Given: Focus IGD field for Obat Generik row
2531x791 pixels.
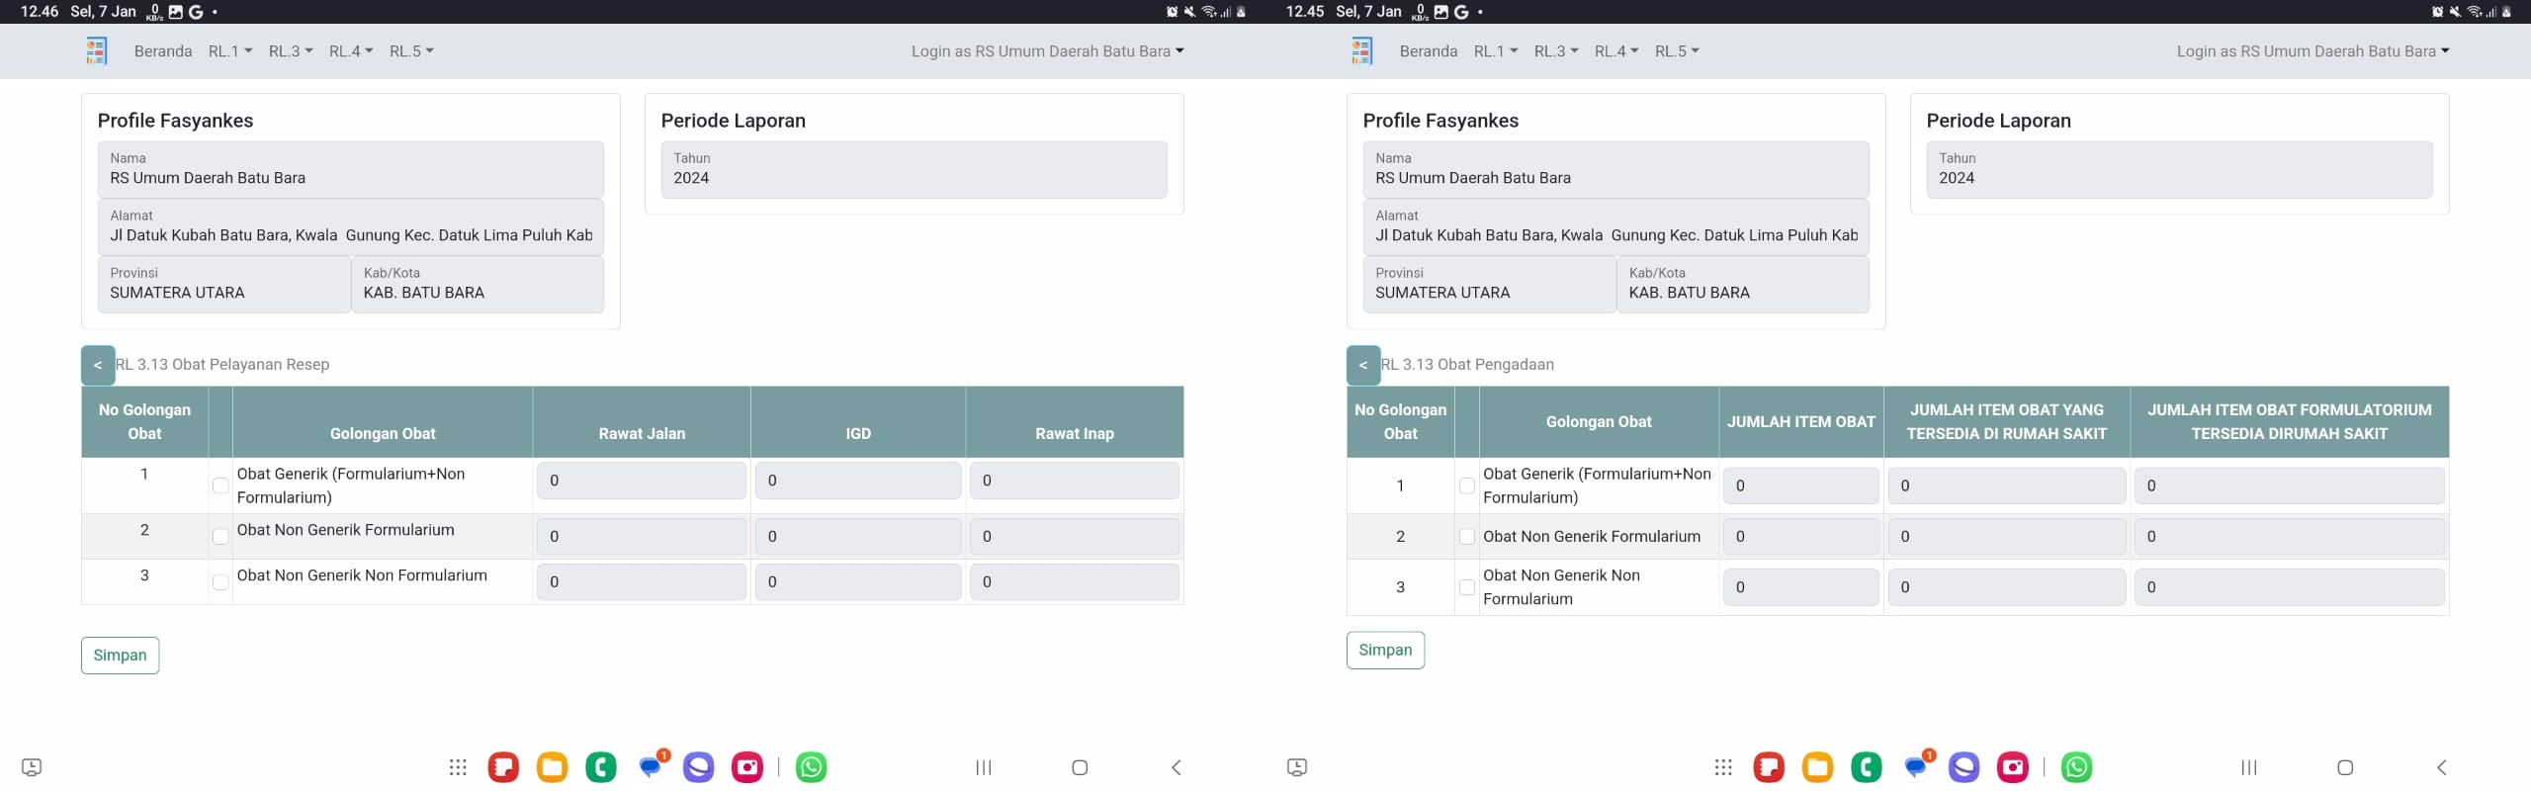Looking at the screenshot, I should coord(858,481).
